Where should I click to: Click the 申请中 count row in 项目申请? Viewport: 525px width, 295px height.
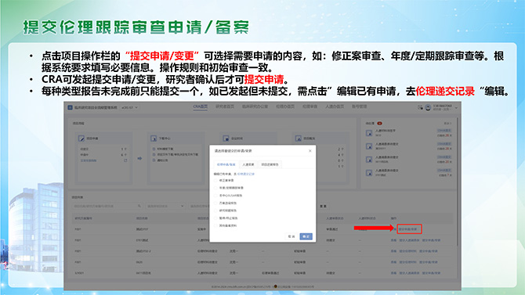103,155
